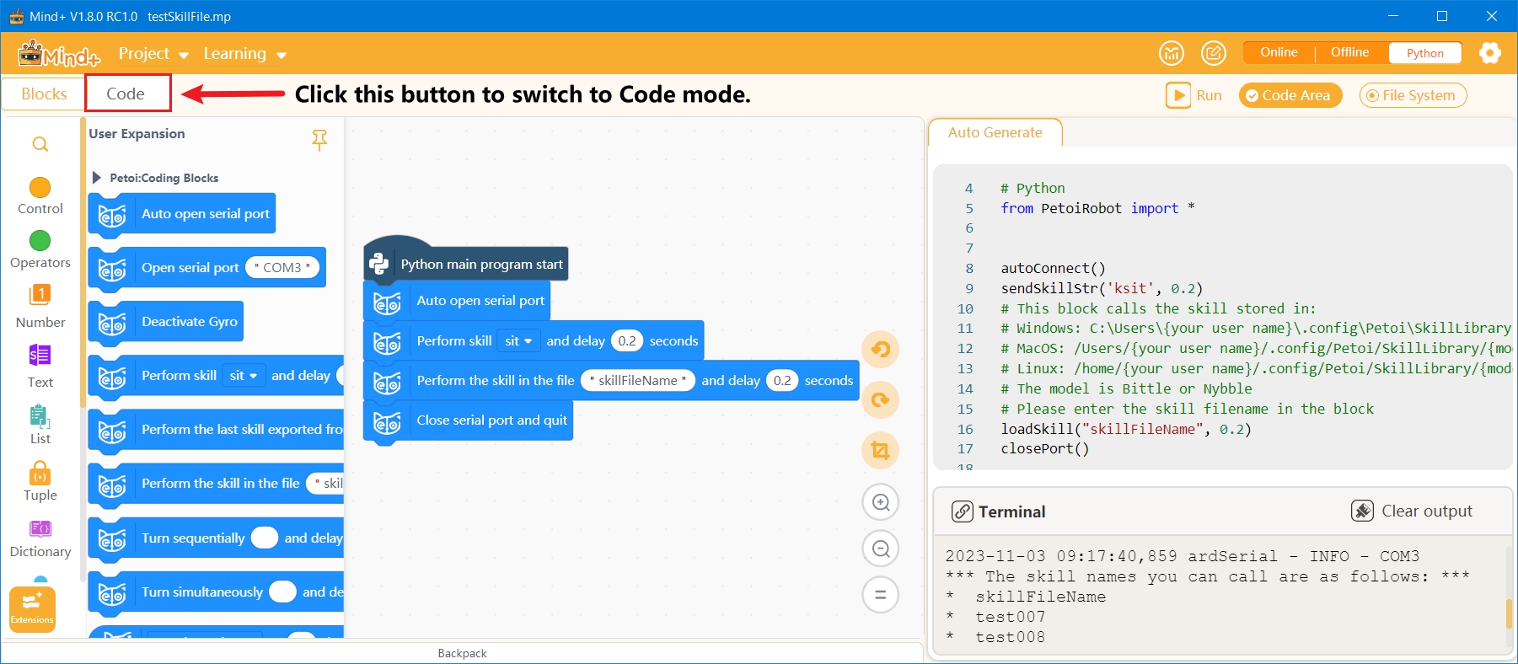Switch to the Code tab
Image resolution: width=1518 pixels, height=664 pixels.
click(x=126, y=94)
